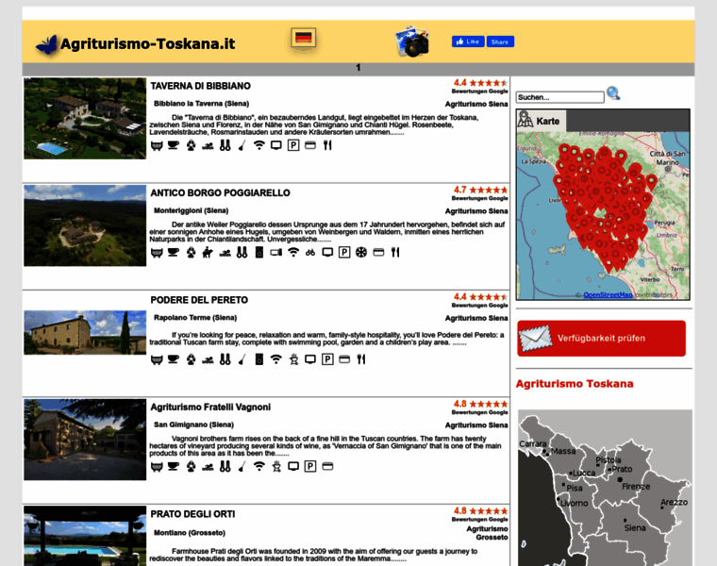The image size is (717, 566).
Task: Click the parking icon for Antico Borgo Poggiarello
Action: pyautogui.click(x=344, y=253)
